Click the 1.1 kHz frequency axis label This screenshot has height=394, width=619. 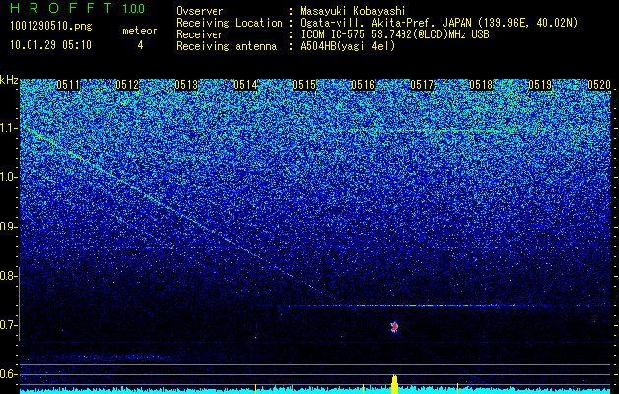[7, 128]
